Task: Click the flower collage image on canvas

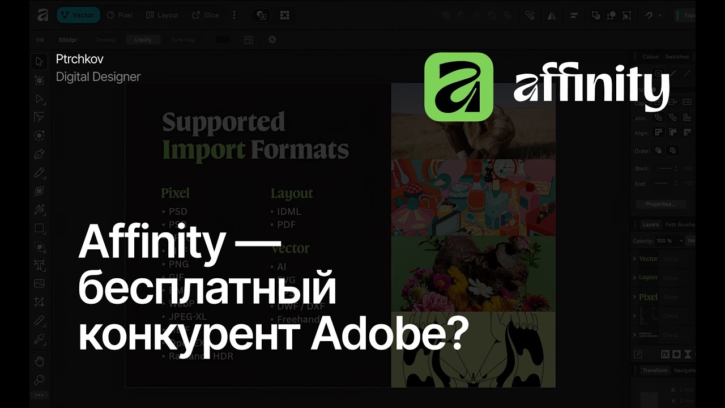Action: (x=473, y=274)
